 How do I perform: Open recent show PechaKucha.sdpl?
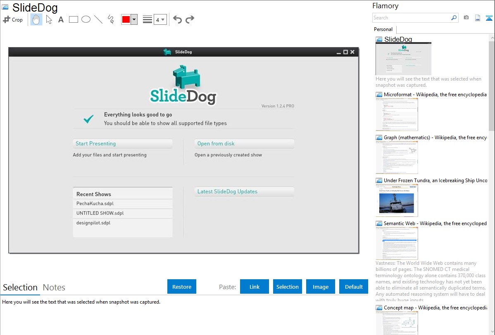click(x=123, y=204)
